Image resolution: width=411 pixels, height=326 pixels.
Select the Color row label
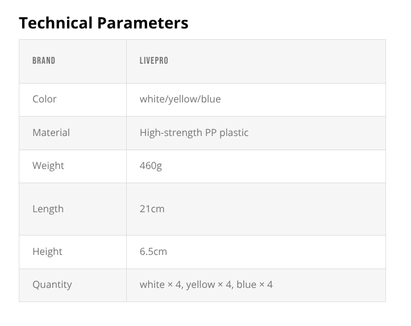[x=44, y=99]
